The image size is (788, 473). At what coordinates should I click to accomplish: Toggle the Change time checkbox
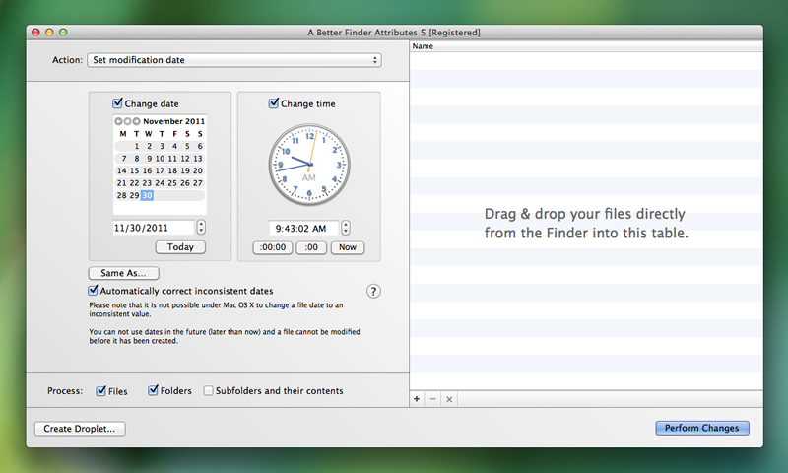274,103
